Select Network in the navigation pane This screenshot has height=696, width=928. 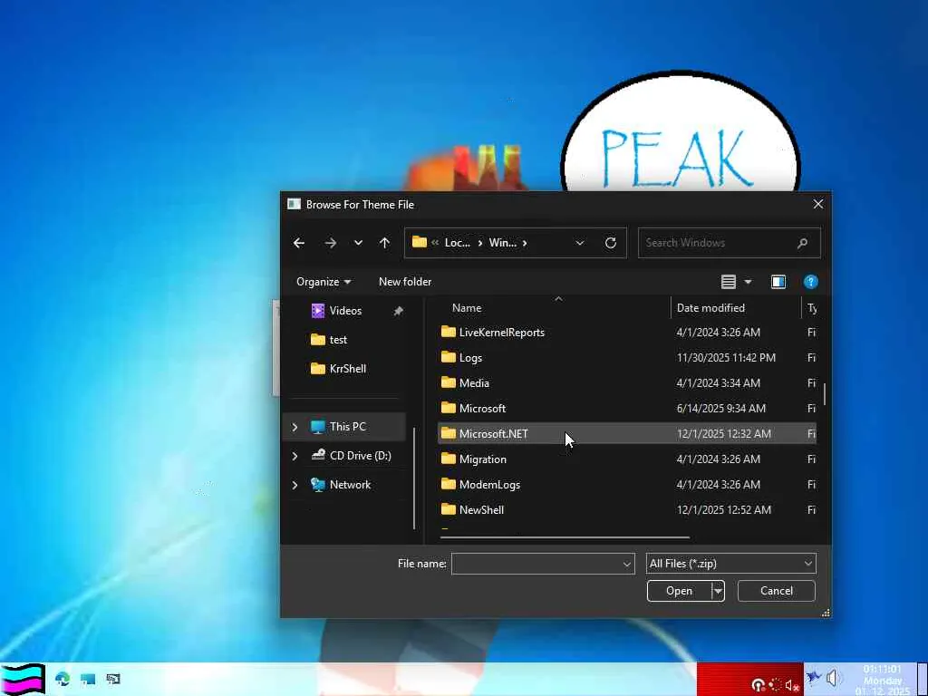[x=350, y=485]
